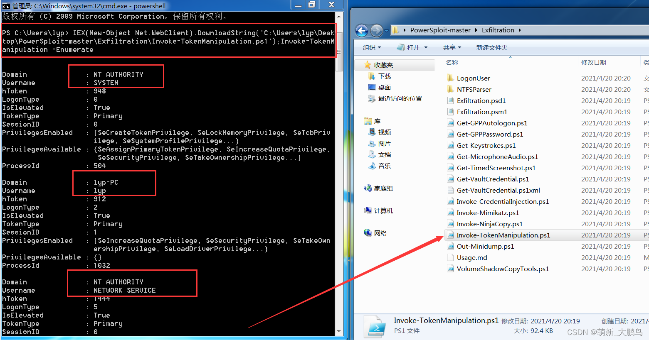The height and width of the screenshot is (340, 649).
Task: Click the LogonUser folder icon
Action: pos(450,78)
